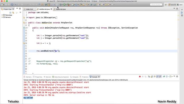Image resolution: width=184 pixels, height=104 pixels.
Task: Click the warning marker beside line 3
Action: point(24,18)
